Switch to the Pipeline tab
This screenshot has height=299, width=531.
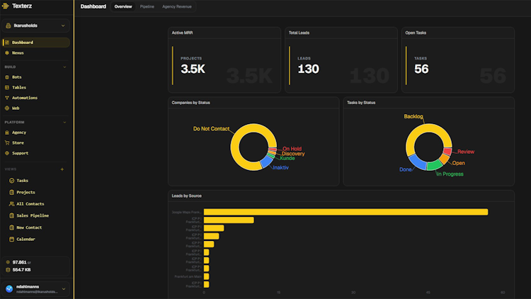(x=147, y=6)
